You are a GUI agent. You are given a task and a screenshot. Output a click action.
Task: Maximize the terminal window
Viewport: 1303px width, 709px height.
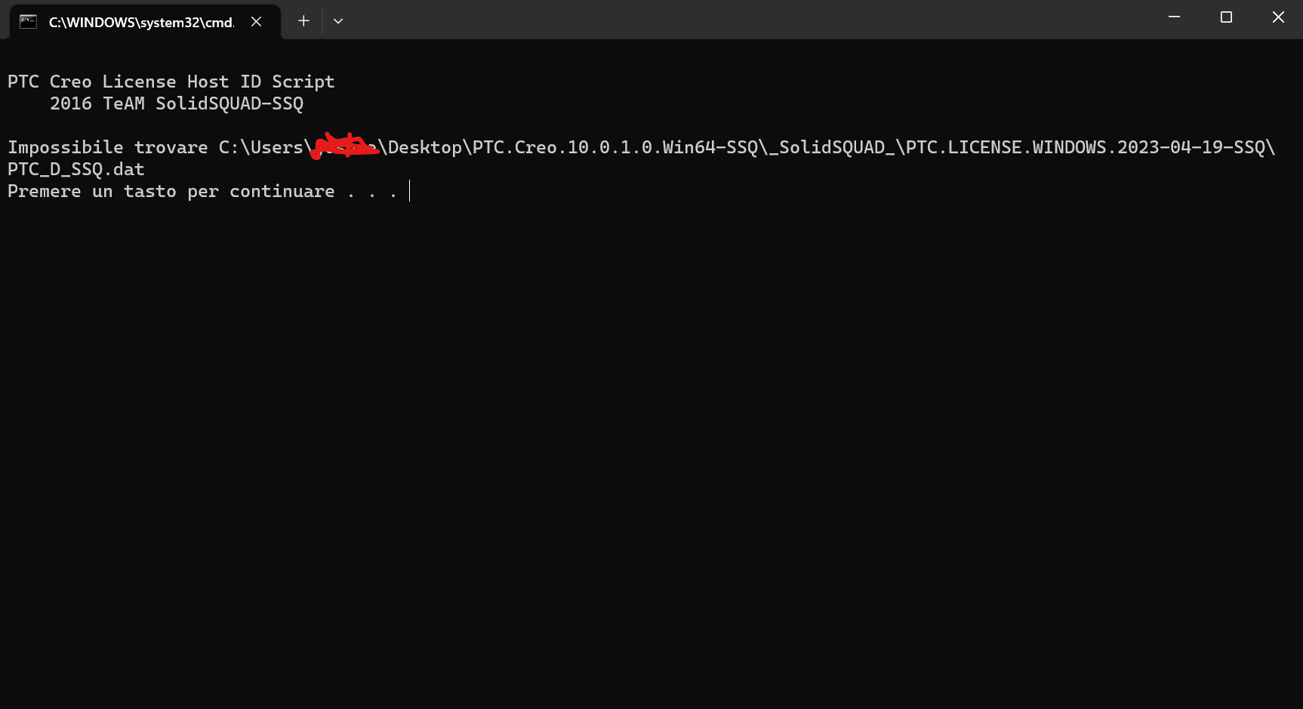[x=1226, y=17]
